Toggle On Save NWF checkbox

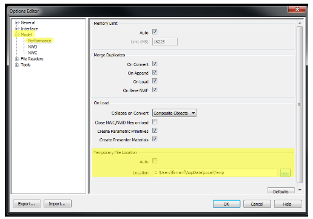[x=155, y=90]
